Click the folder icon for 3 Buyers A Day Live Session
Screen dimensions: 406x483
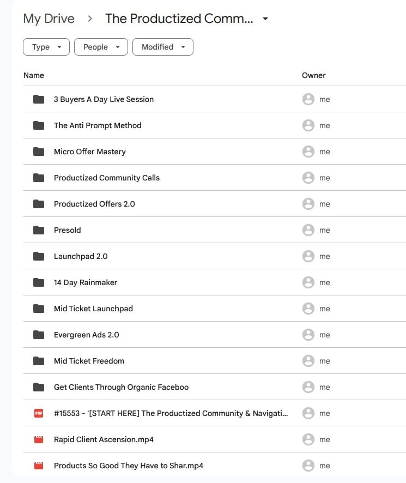[x=38, y=99]
